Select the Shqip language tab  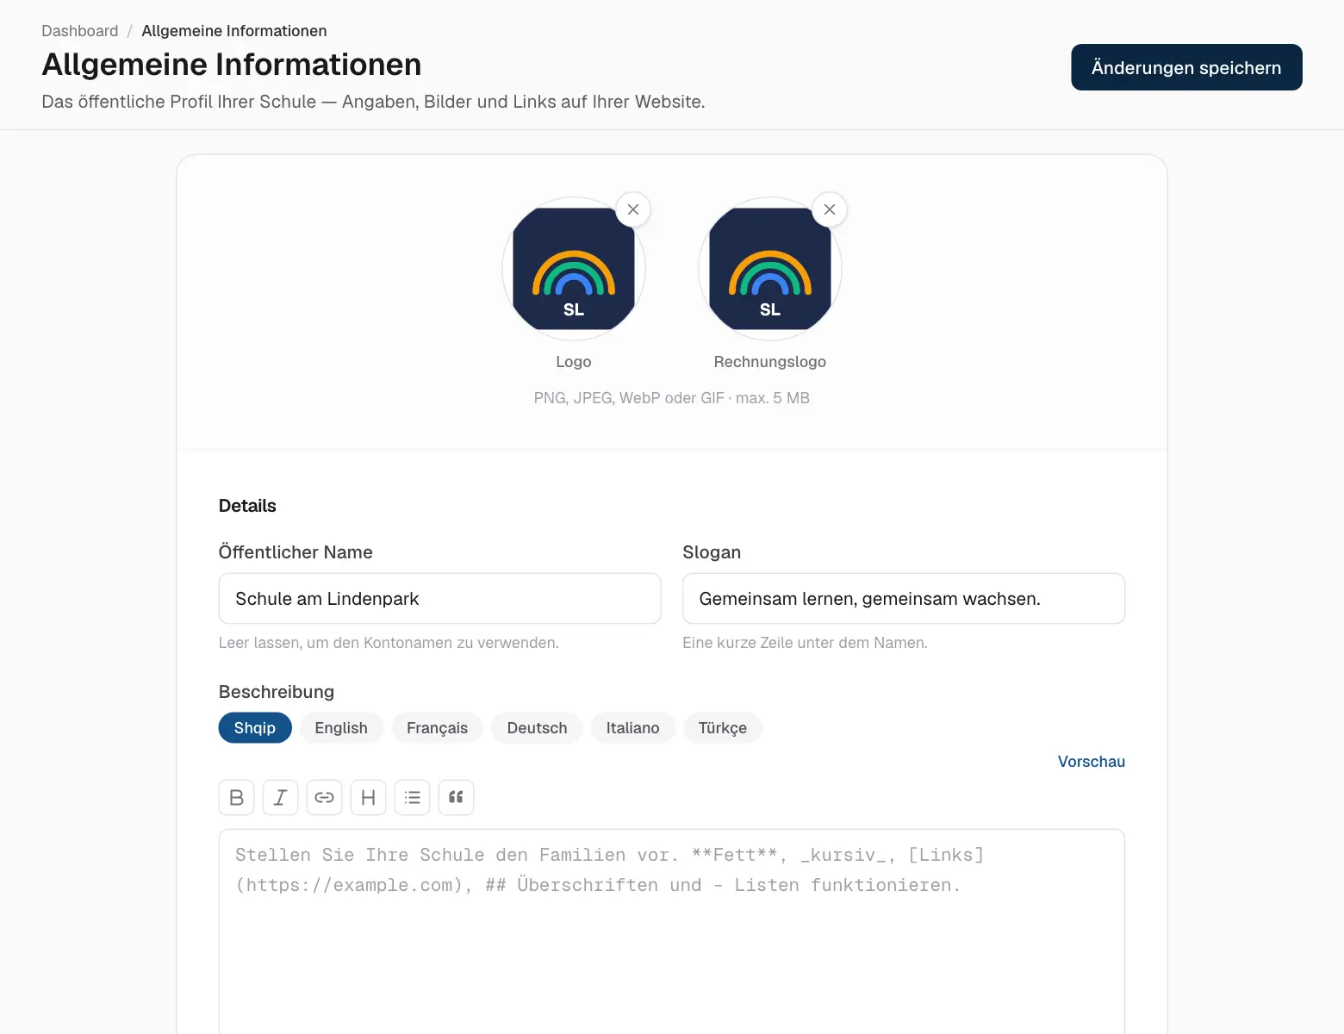coord(255,727)
